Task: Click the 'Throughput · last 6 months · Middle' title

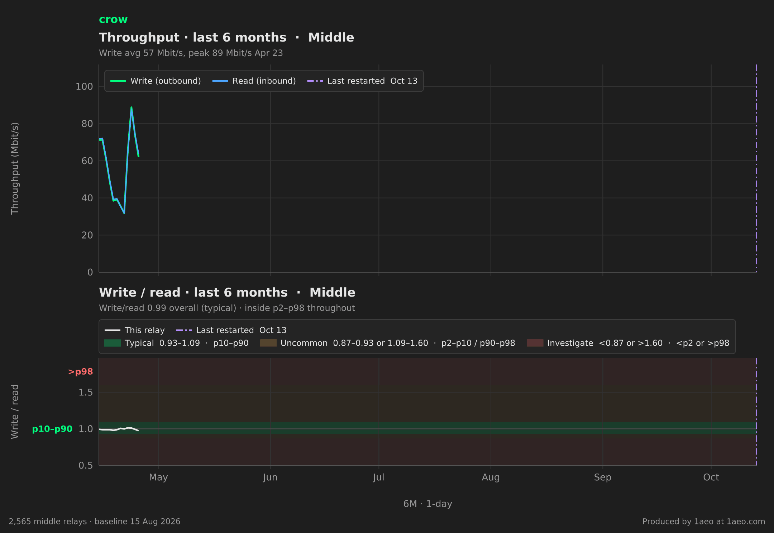Action: click(226, 38)
